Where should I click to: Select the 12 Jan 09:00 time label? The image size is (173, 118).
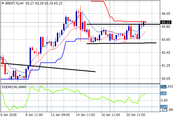[x=60, y=115]
